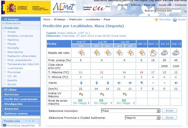The width and height of the screenshot is (188, 128).
Task: Open the Seleccione municipio dropdown showing Riaza
Action: 131,111
